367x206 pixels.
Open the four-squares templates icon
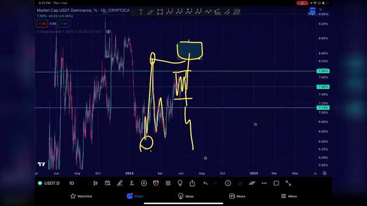(x=168, y=183)
